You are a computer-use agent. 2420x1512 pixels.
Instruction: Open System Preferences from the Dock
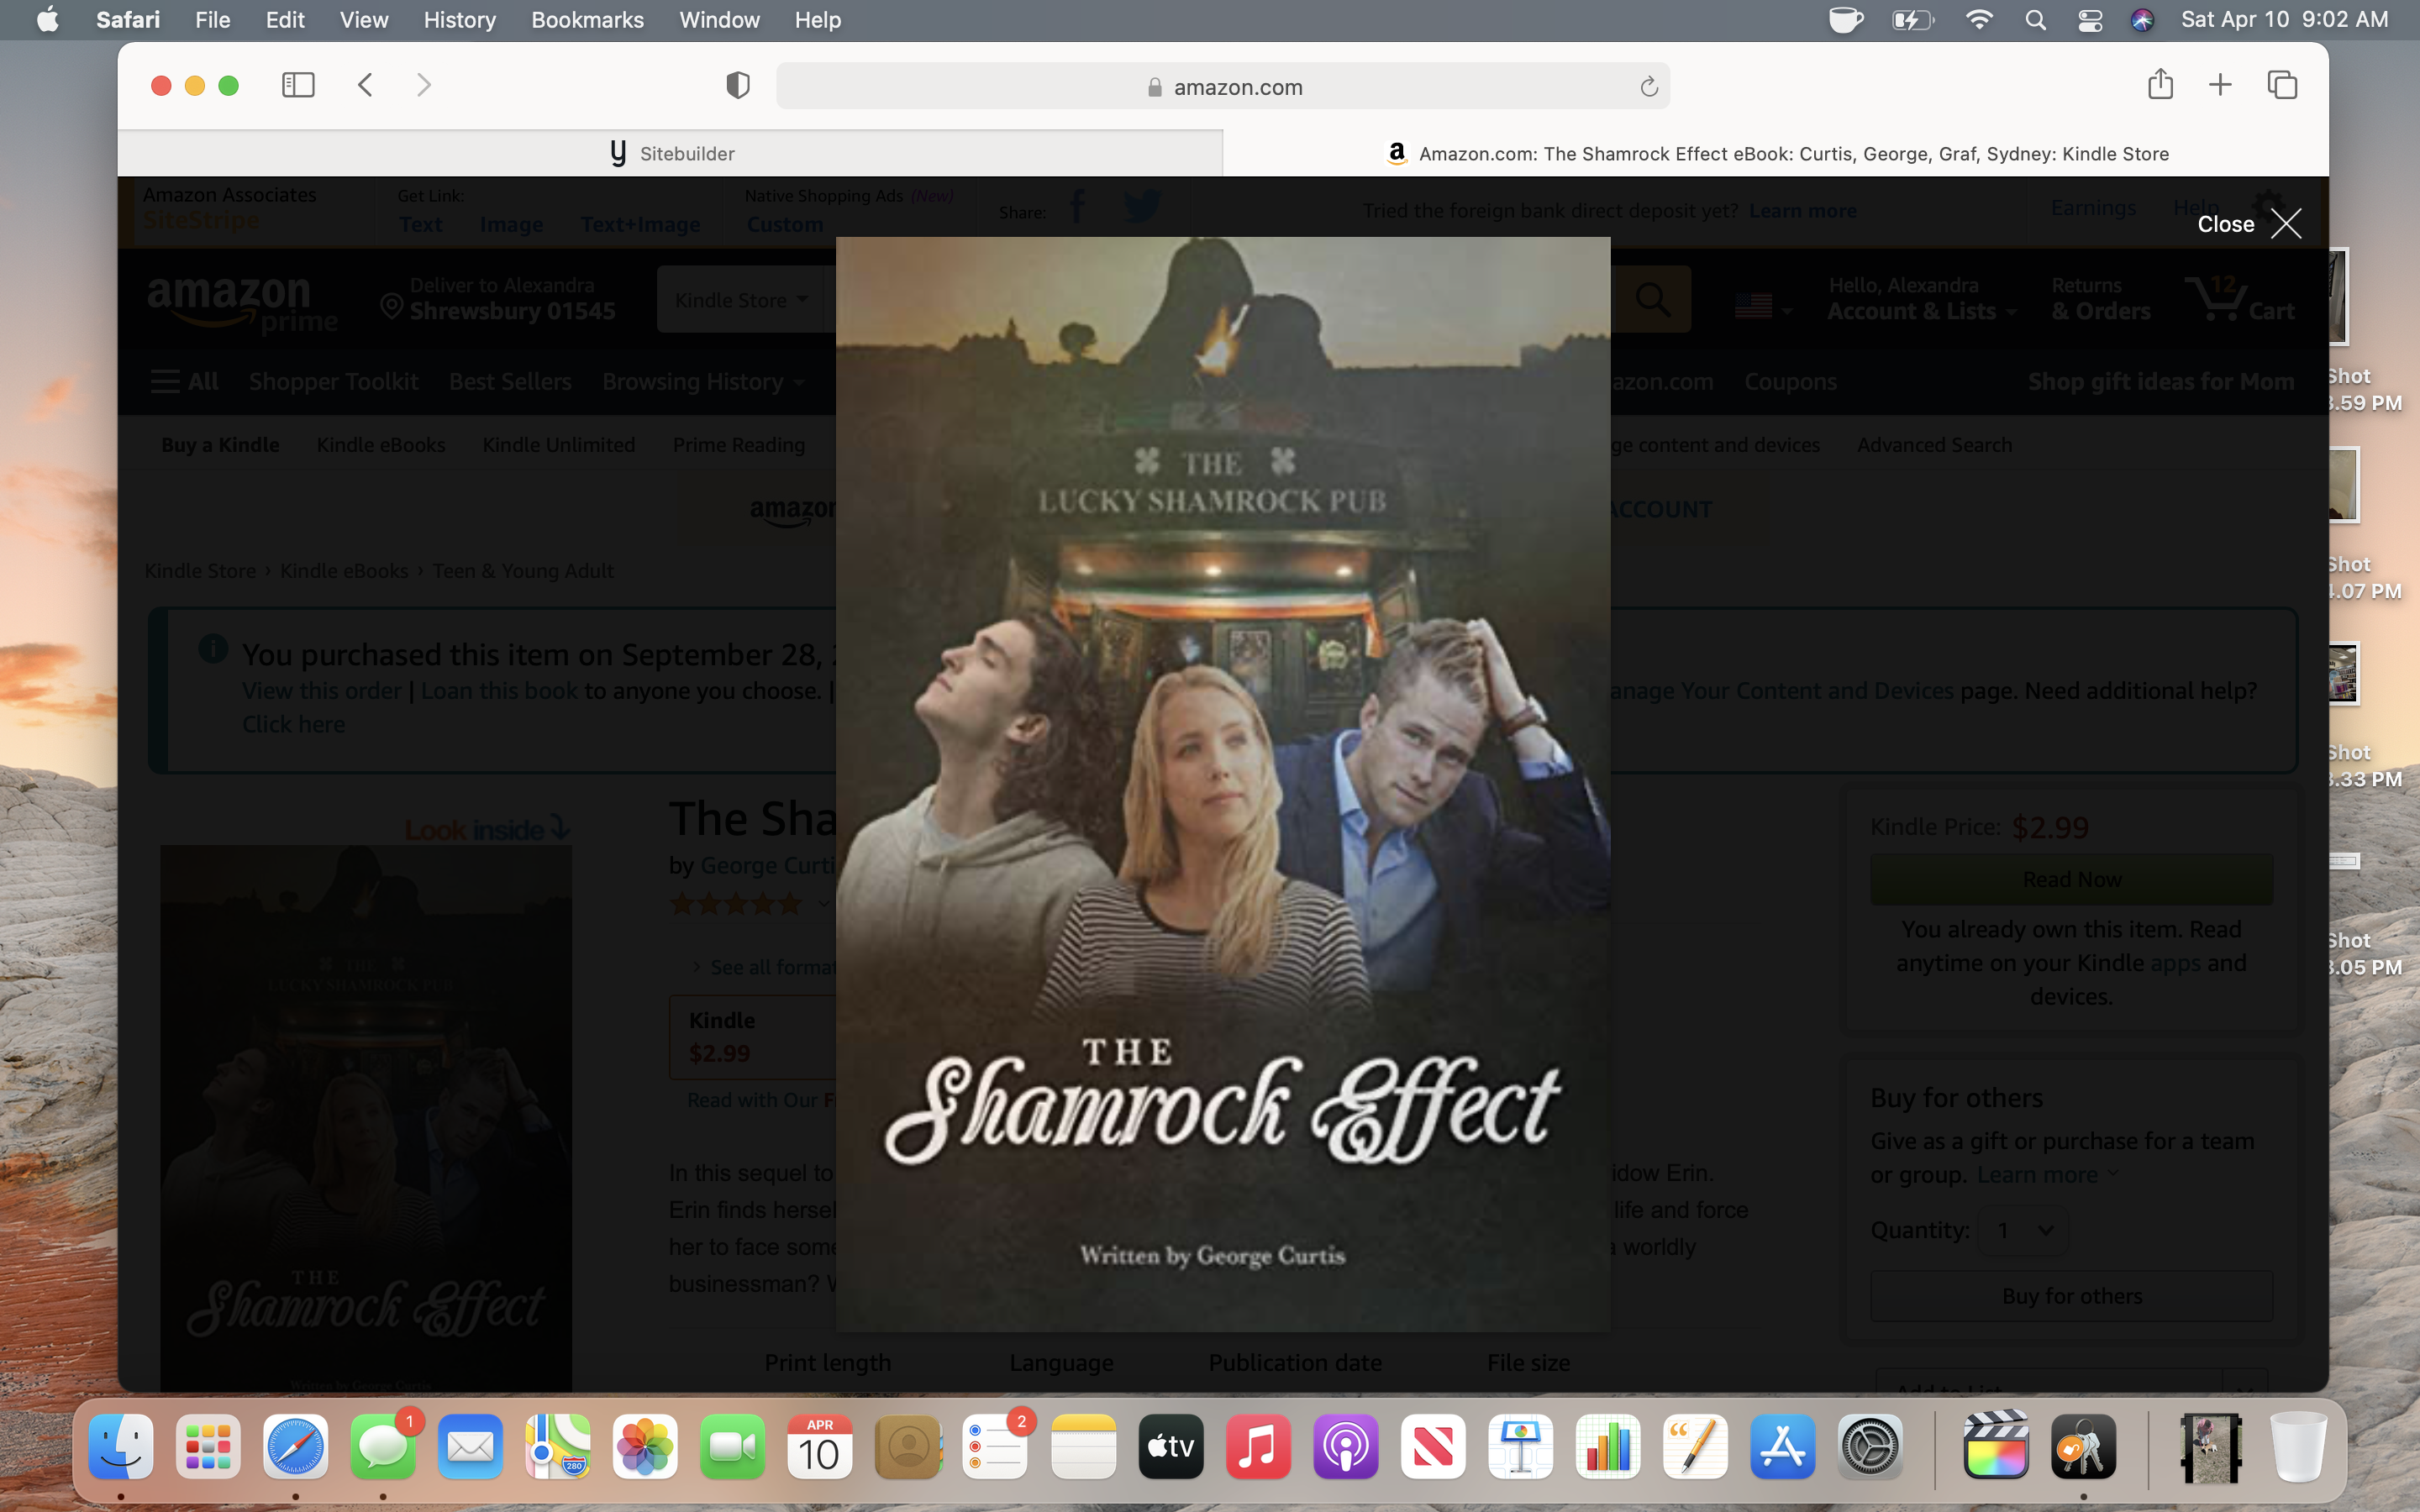click(1871, 1446)
